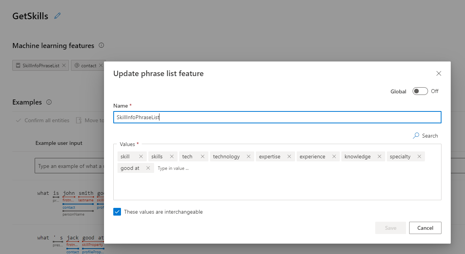This screenshot has height=254, width=465.
Task: Click the pencil icon beside GetSkills
Action: (58, 16)
